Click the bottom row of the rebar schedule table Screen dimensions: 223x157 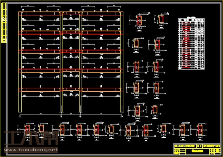pyautogui.click(x=191, y=67)
